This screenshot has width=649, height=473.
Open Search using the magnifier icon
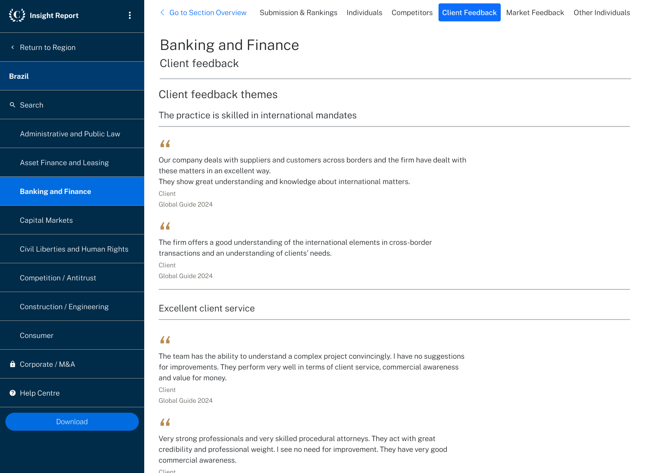coord(13,105)
